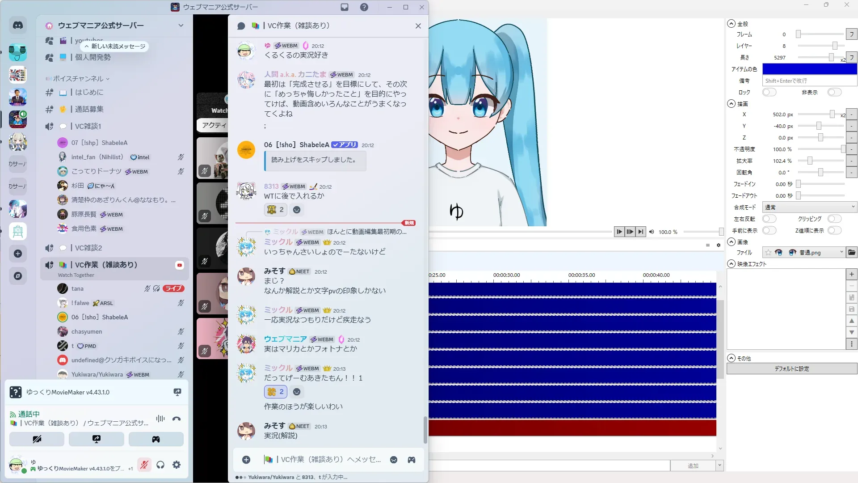858x483 pixels.
Task: Click the デフォルトに設定 button
Action: tap(791, 369)
